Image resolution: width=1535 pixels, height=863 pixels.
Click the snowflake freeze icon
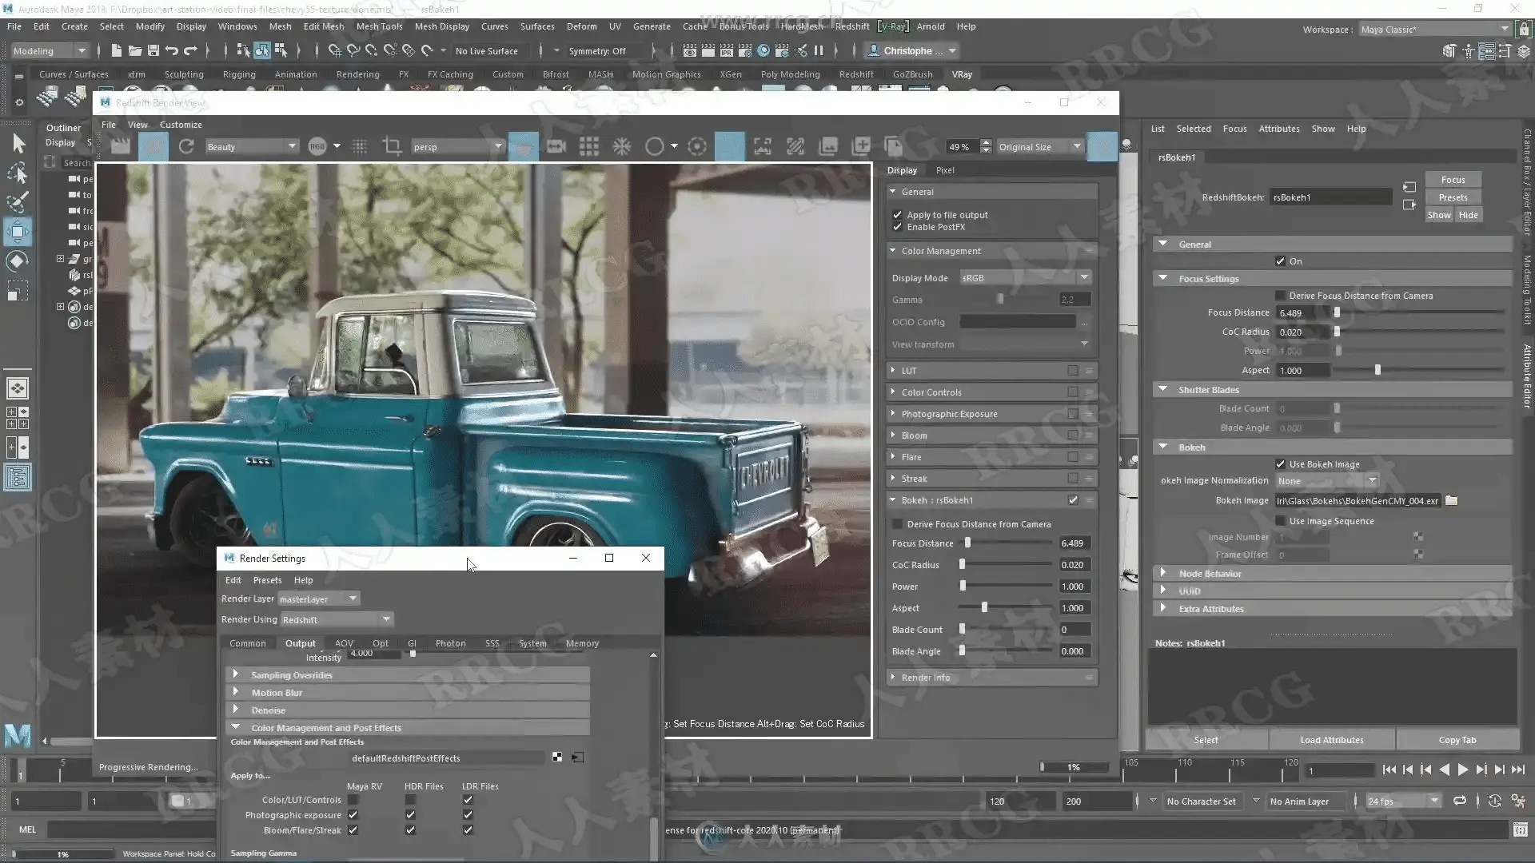coord(621,146)
